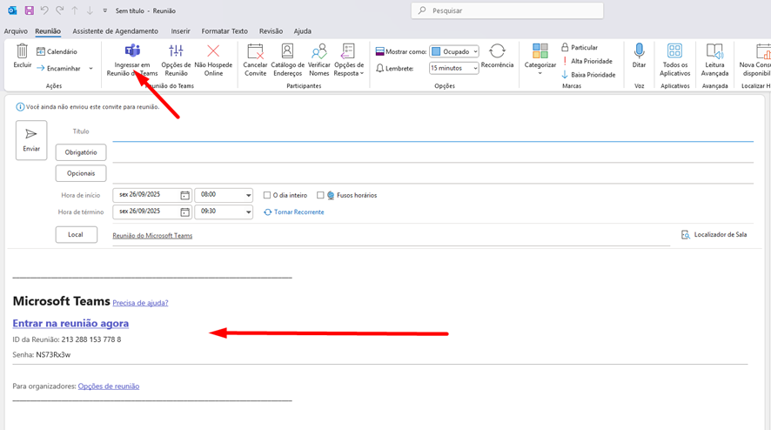This screenshot has height=430, width=771.
Task: Follow the Entrar na reunião agora link
Action: (x=70, y=323)
